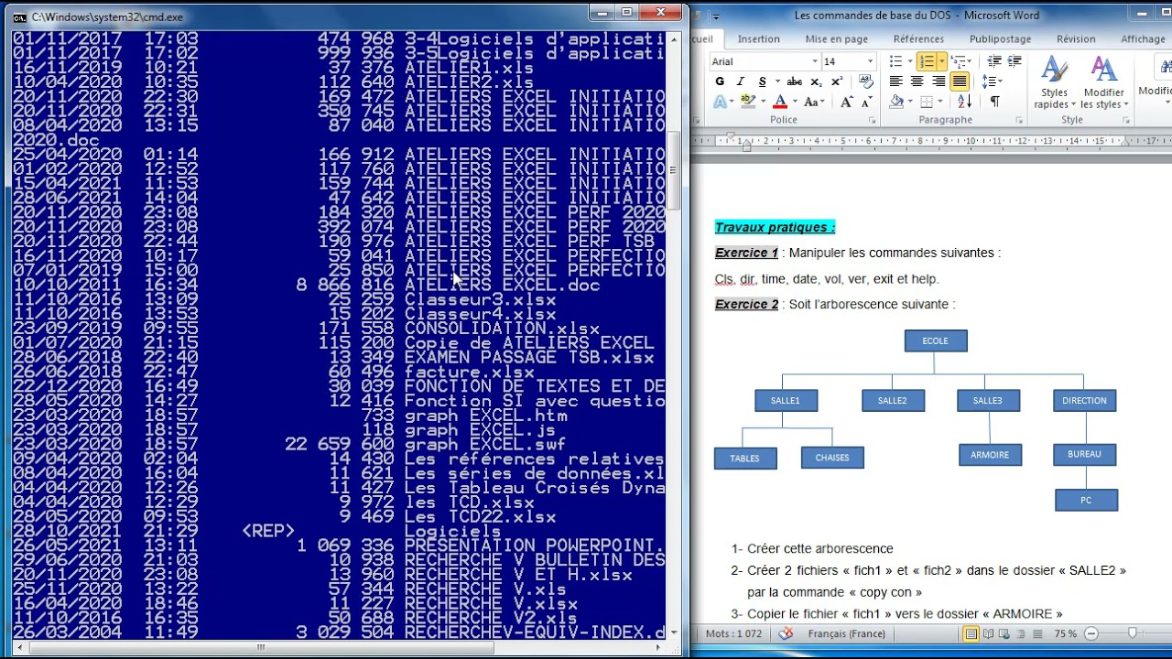Apply paragraph shading with paint bucket
The image size is (1172, 659).
[x=896, y=102]
